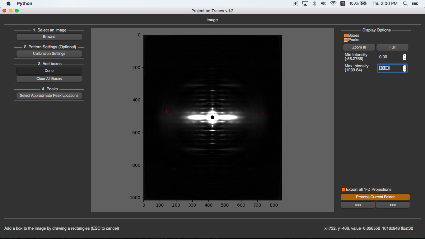The width and height of the screenshot is (425, 239).
Task: Open Spotlight search magnifier icon
Action: 405,3
